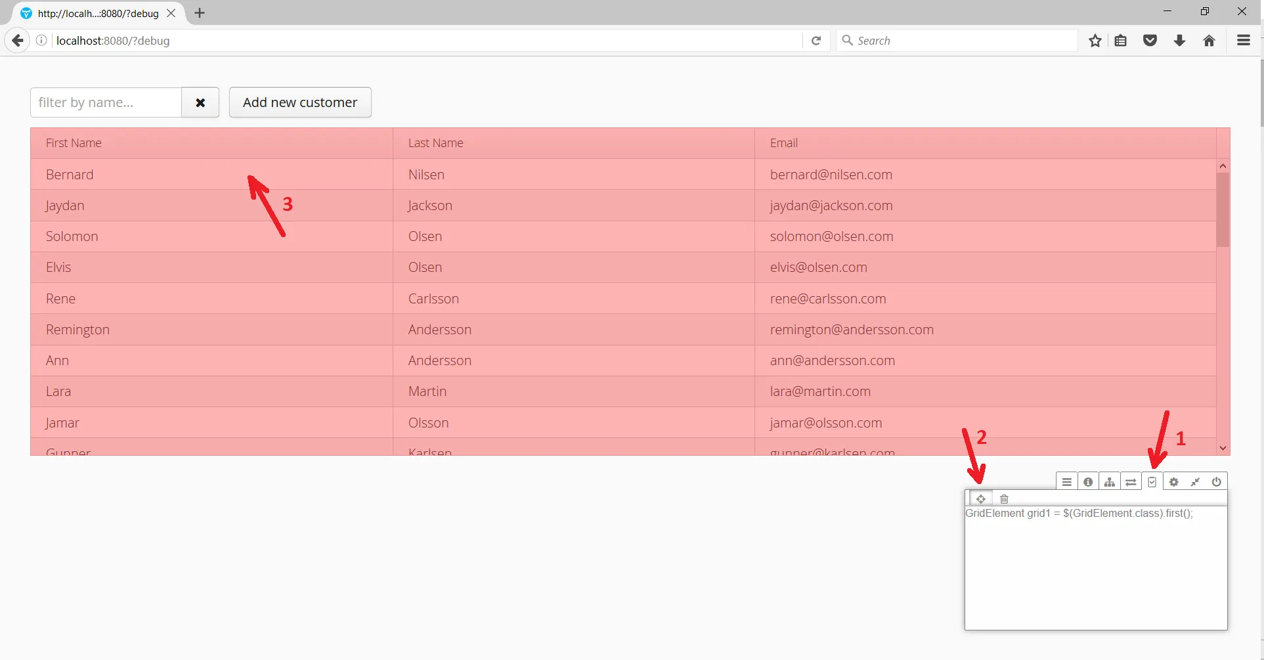Click the Add new customer button
The image size is (1264, 660).
point(299,102)
